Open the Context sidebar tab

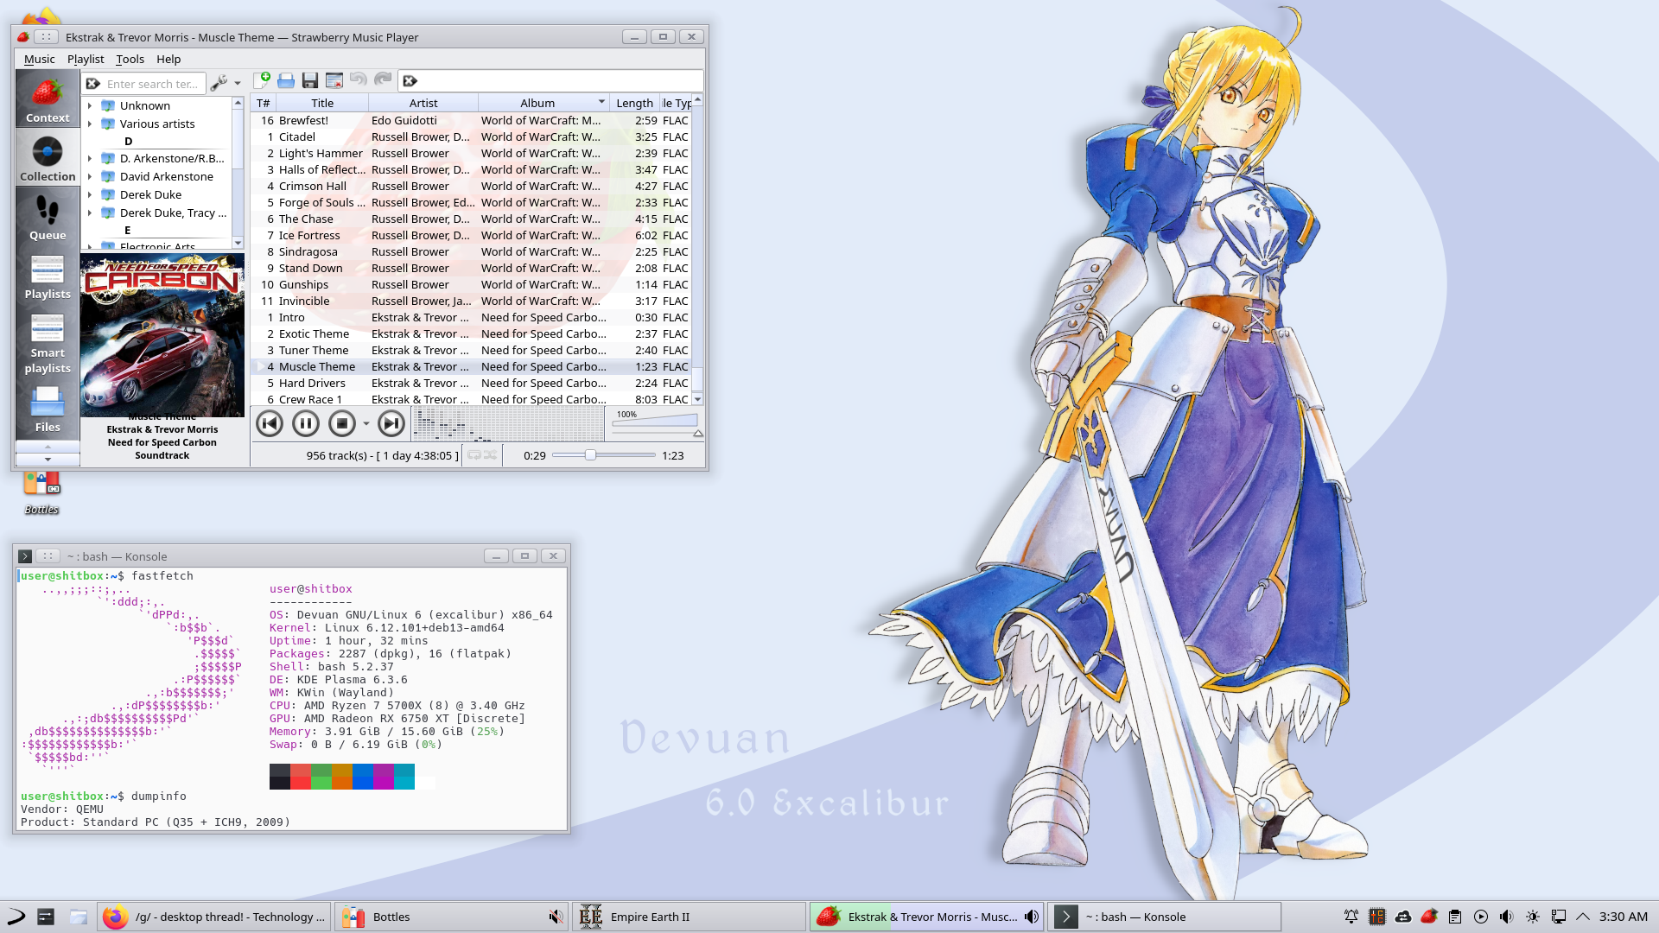point(48,99)
